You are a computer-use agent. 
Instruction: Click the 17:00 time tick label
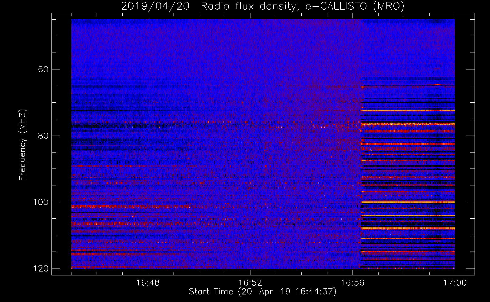[455, 283]
